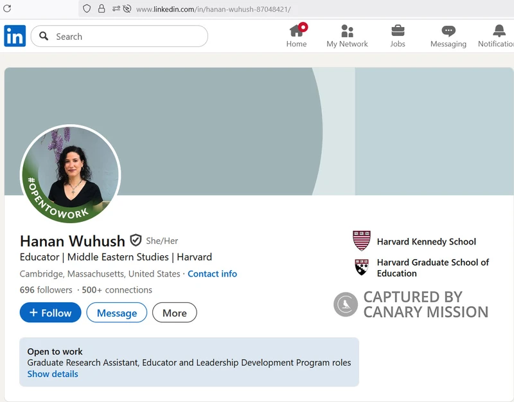Click the Message button on profile
Image resolution: width=514 pixels, height=402 pixels.
[116, 313]
